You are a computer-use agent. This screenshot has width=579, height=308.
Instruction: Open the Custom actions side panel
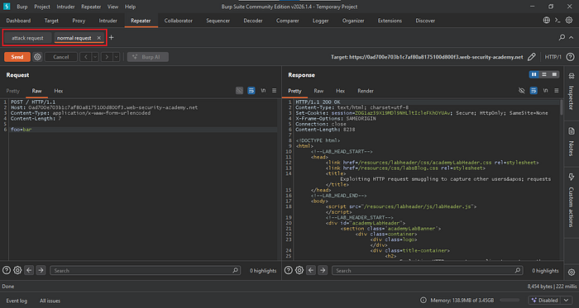point(572,200)
